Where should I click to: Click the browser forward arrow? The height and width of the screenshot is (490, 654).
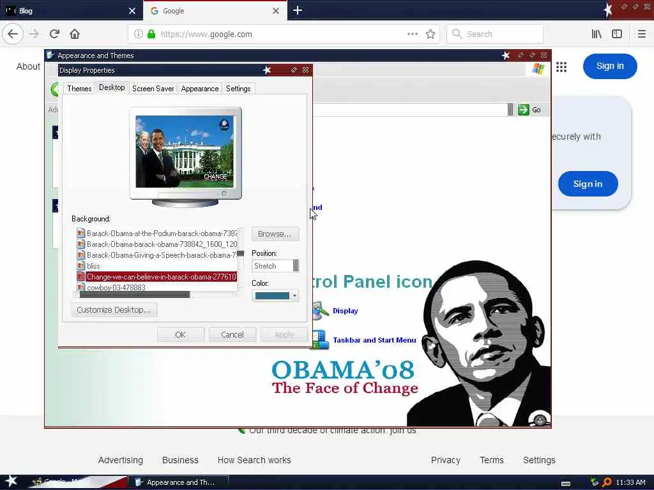pyautogui.click(x=34, y=34)
